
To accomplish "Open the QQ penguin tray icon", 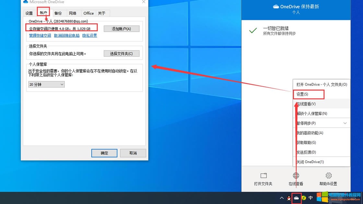I will pyautogui.click(x=289, y=198).
